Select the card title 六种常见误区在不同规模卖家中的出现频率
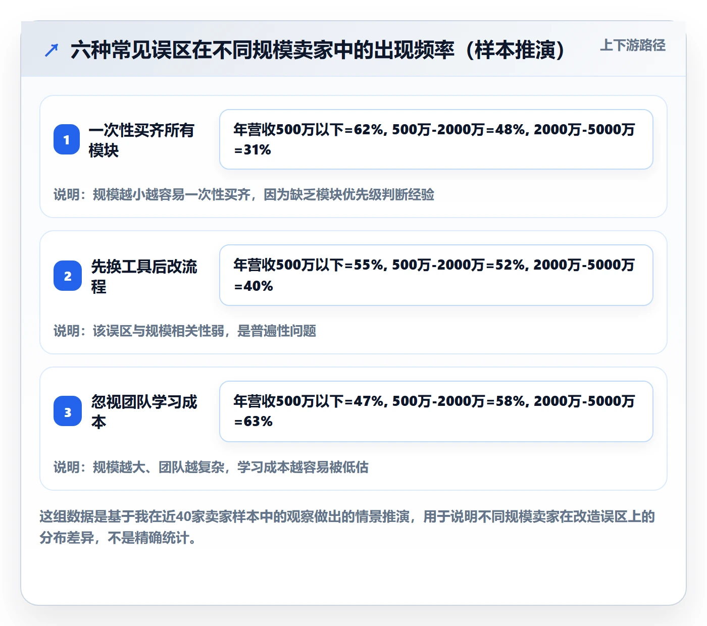The width and height of the screenshot is (707, 626). tap(318, 50)
